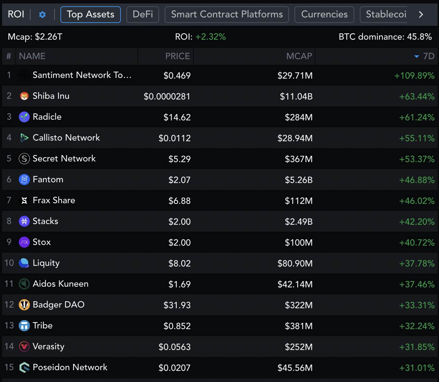Click the Verasity red logo icon
439x382 pixels.
coord(24,347)
